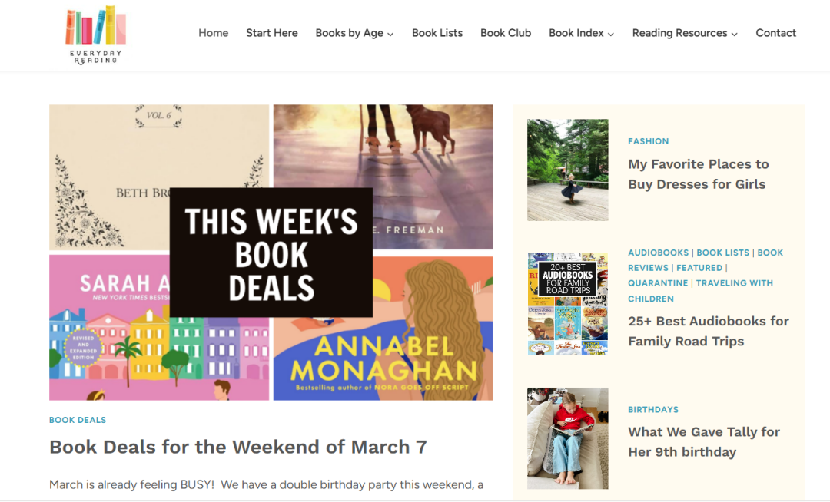
Task: Click the FASHION category link
Action: (x=649, y=141)
